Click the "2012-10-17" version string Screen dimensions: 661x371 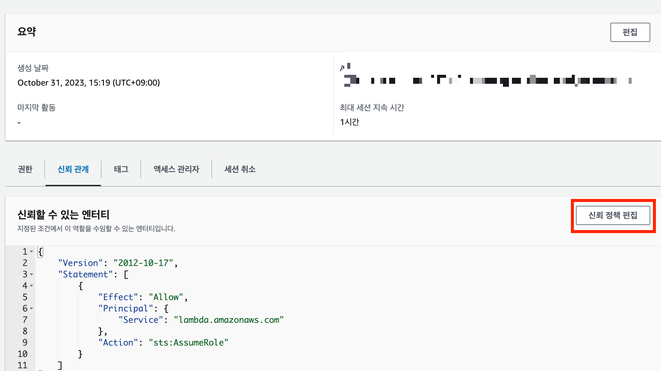(x=143, y=263)
